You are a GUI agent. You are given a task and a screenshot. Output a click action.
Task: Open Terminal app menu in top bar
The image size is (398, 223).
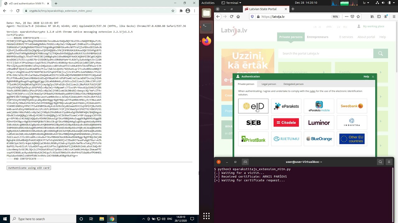pyautogui.click(x=232, y=3)
